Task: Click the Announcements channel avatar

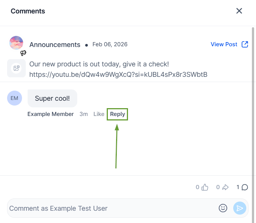Action: click(16, 43)
